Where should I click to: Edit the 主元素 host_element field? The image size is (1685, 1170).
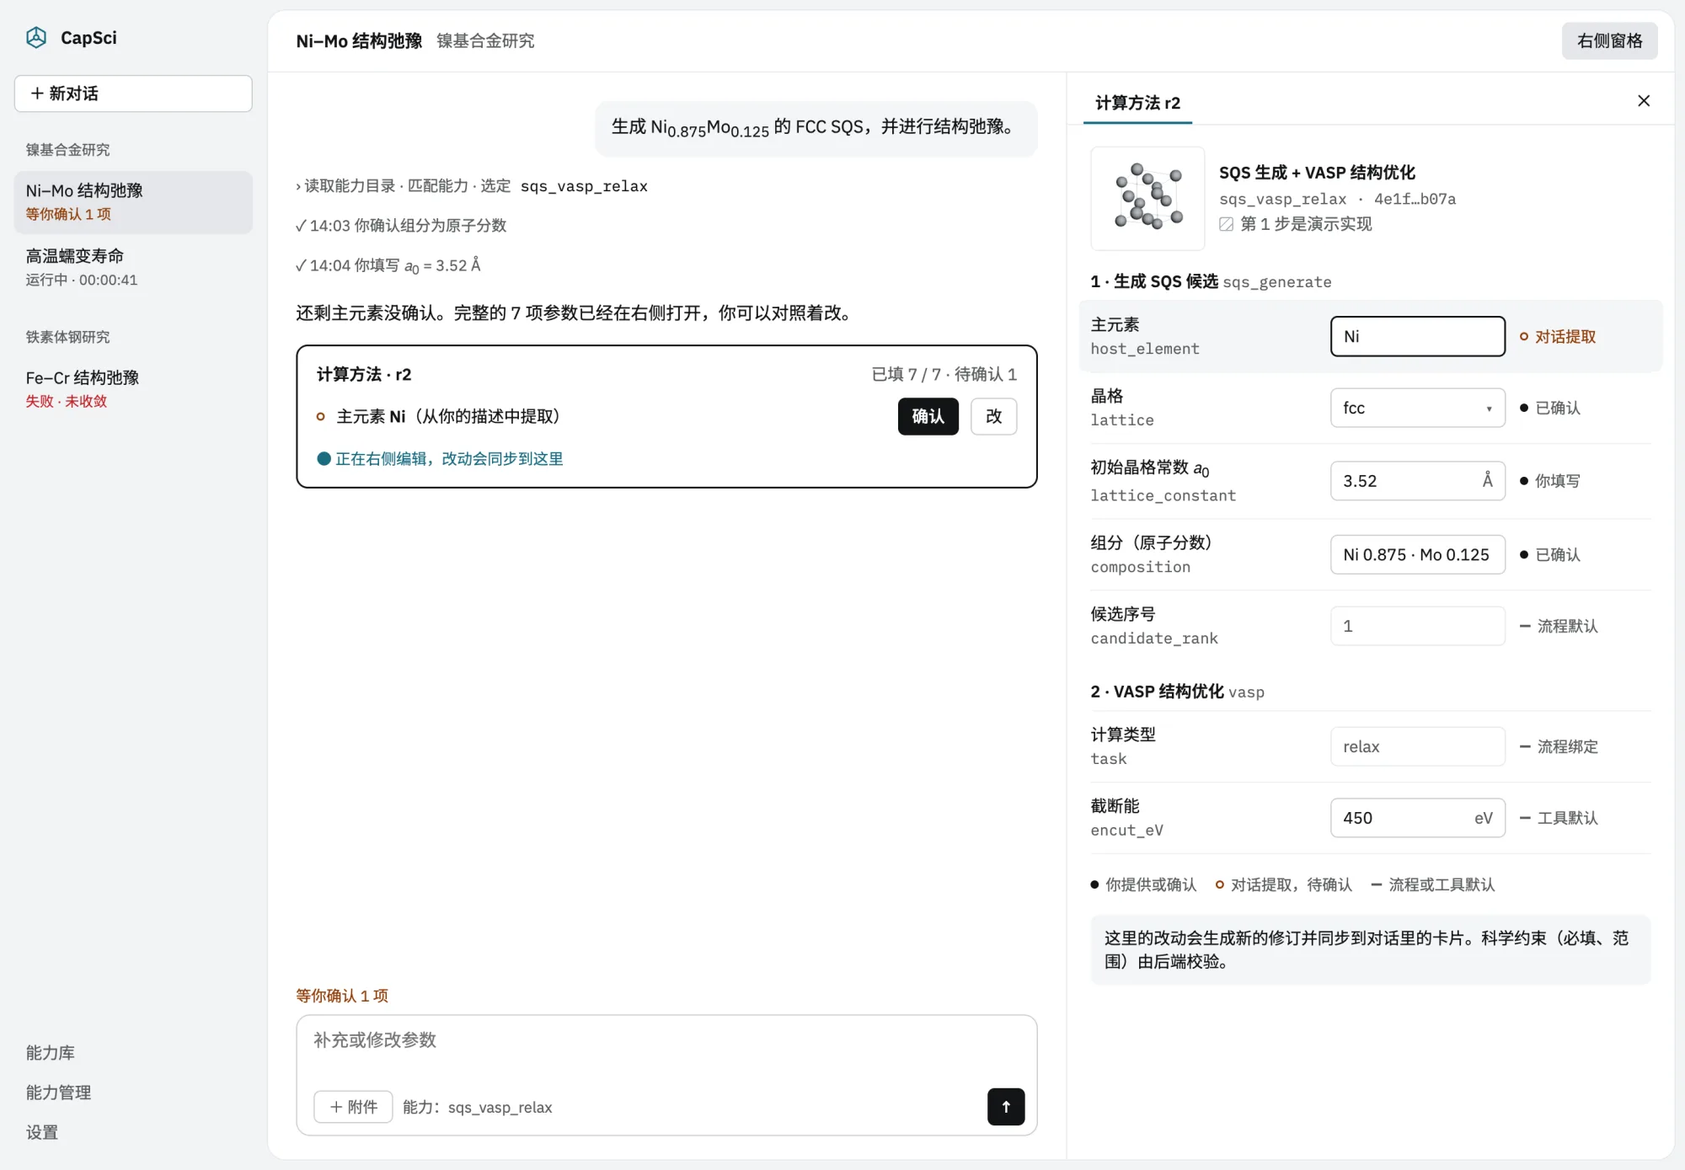coord(1417,336)
